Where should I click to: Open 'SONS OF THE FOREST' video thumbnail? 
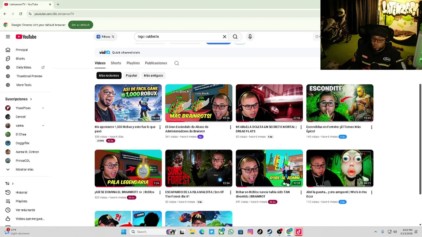(199, 168)
